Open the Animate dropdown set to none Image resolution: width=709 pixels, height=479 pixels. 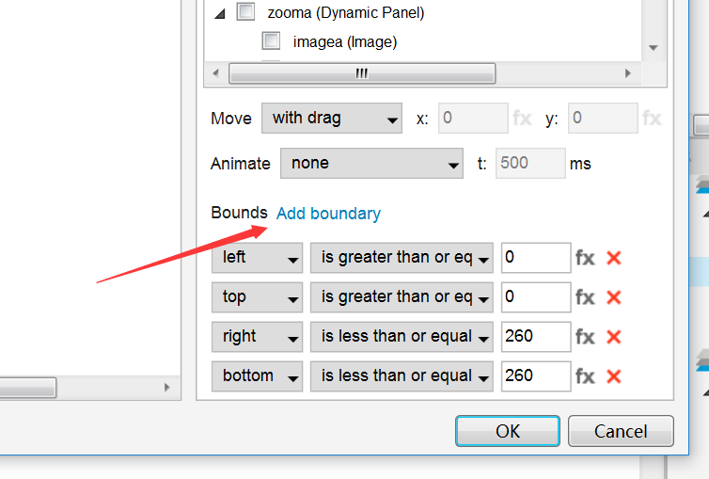371,163
